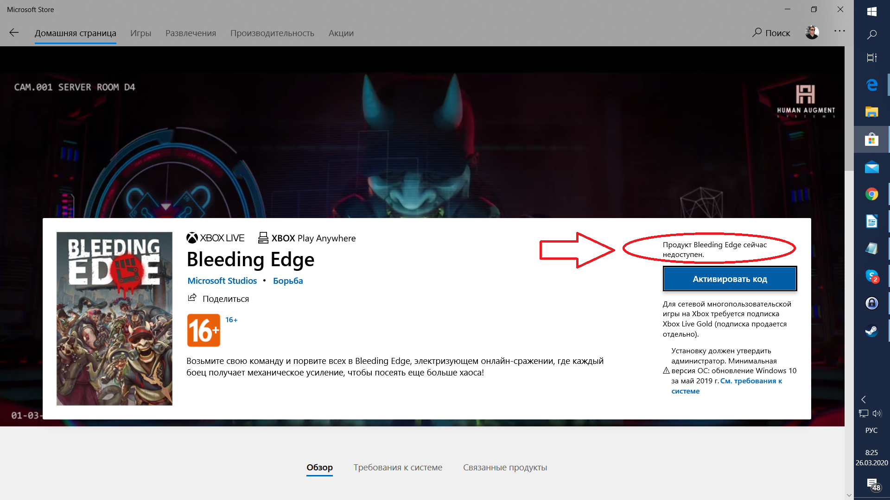Click the network tray icon
This screenshot has height=500, width=890.
[864, 413]
